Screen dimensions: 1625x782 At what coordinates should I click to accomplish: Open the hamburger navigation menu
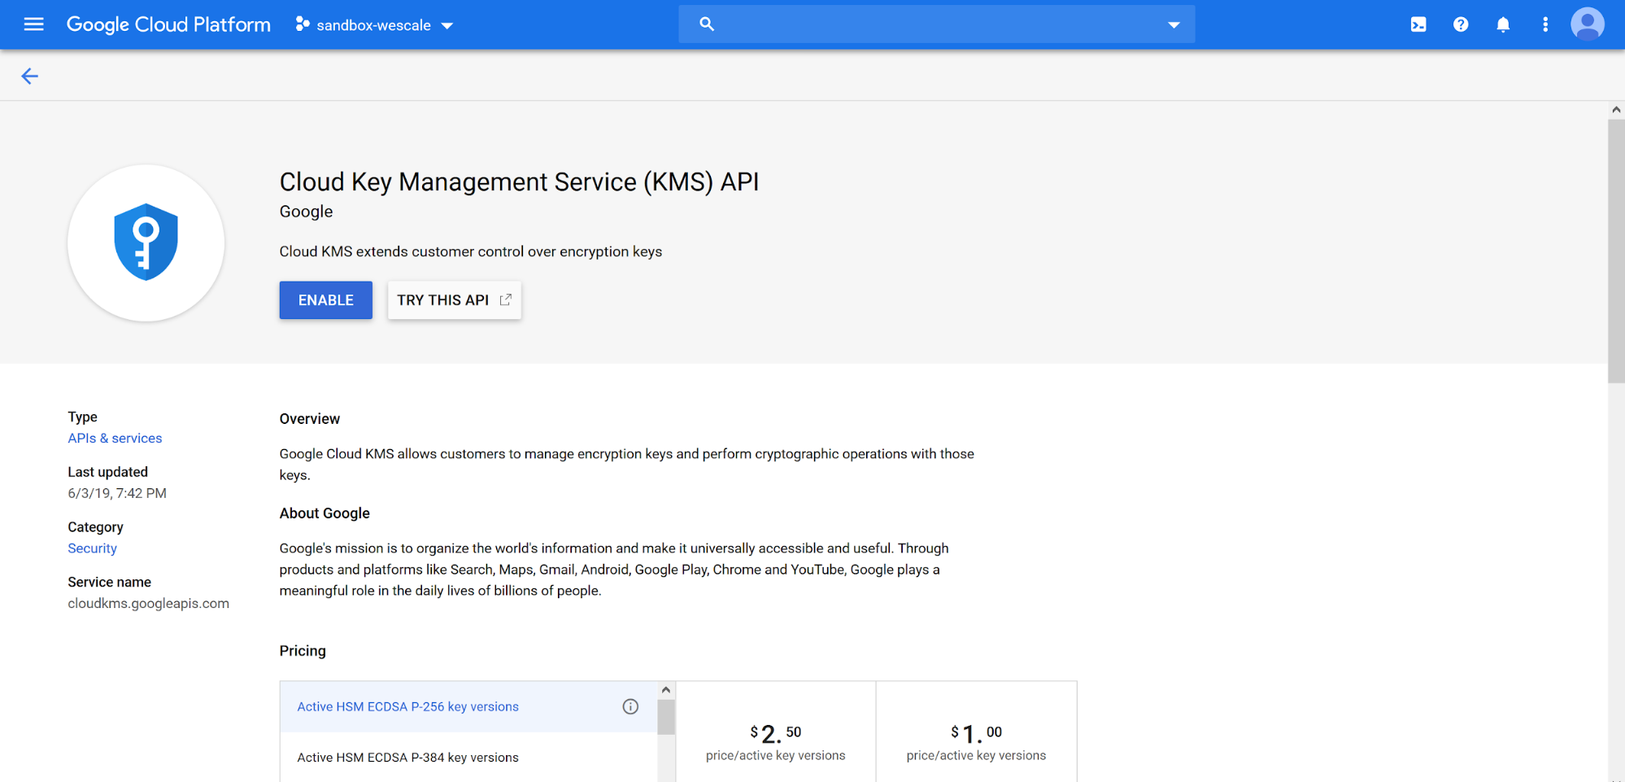pyautogui.click(x=33, y=24)
